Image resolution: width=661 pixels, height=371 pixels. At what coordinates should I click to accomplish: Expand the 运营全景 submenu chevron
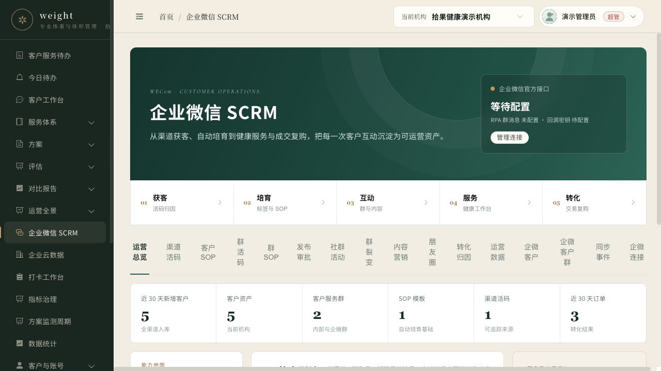91,211
